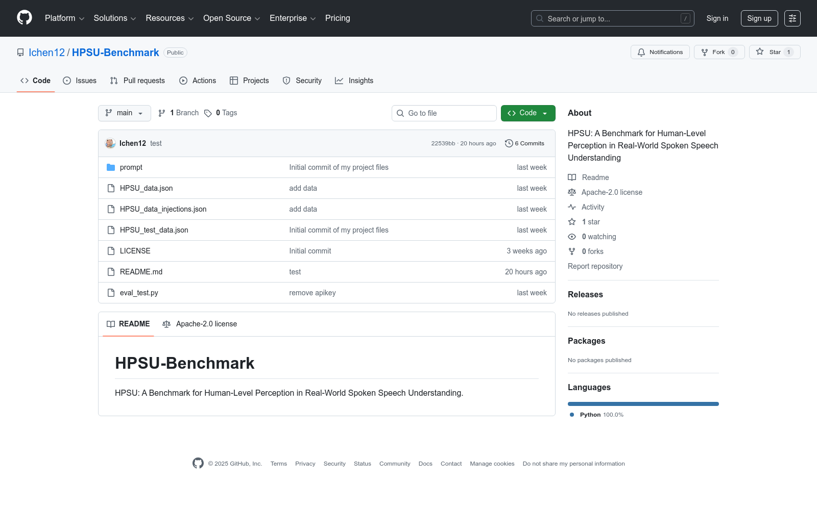817x510 pixels.
Task: Open the command palette icon button
Action: 792,18
